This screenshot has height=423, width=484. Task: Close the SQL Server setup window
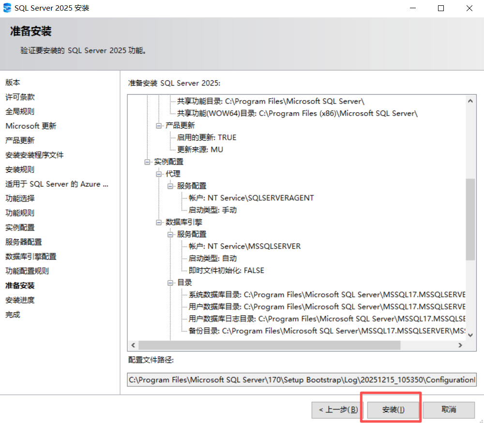coord(469,8)
